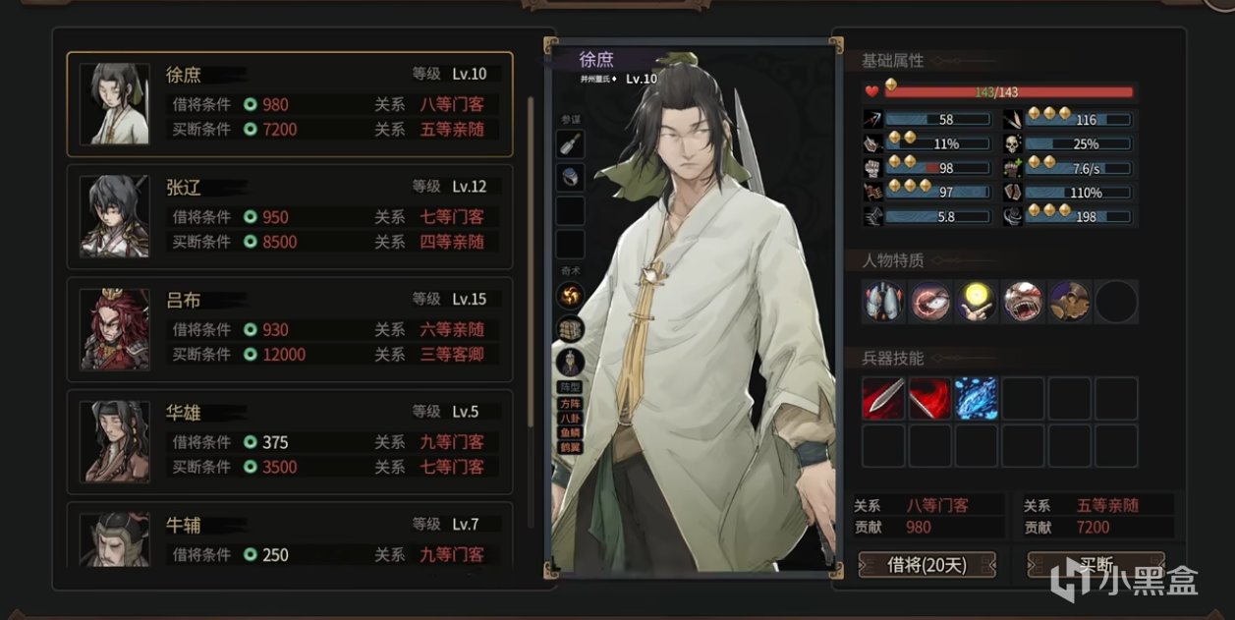Select the dagger item in the 参谋 slot
The image size is (1235, 620).
pos(570,144)
